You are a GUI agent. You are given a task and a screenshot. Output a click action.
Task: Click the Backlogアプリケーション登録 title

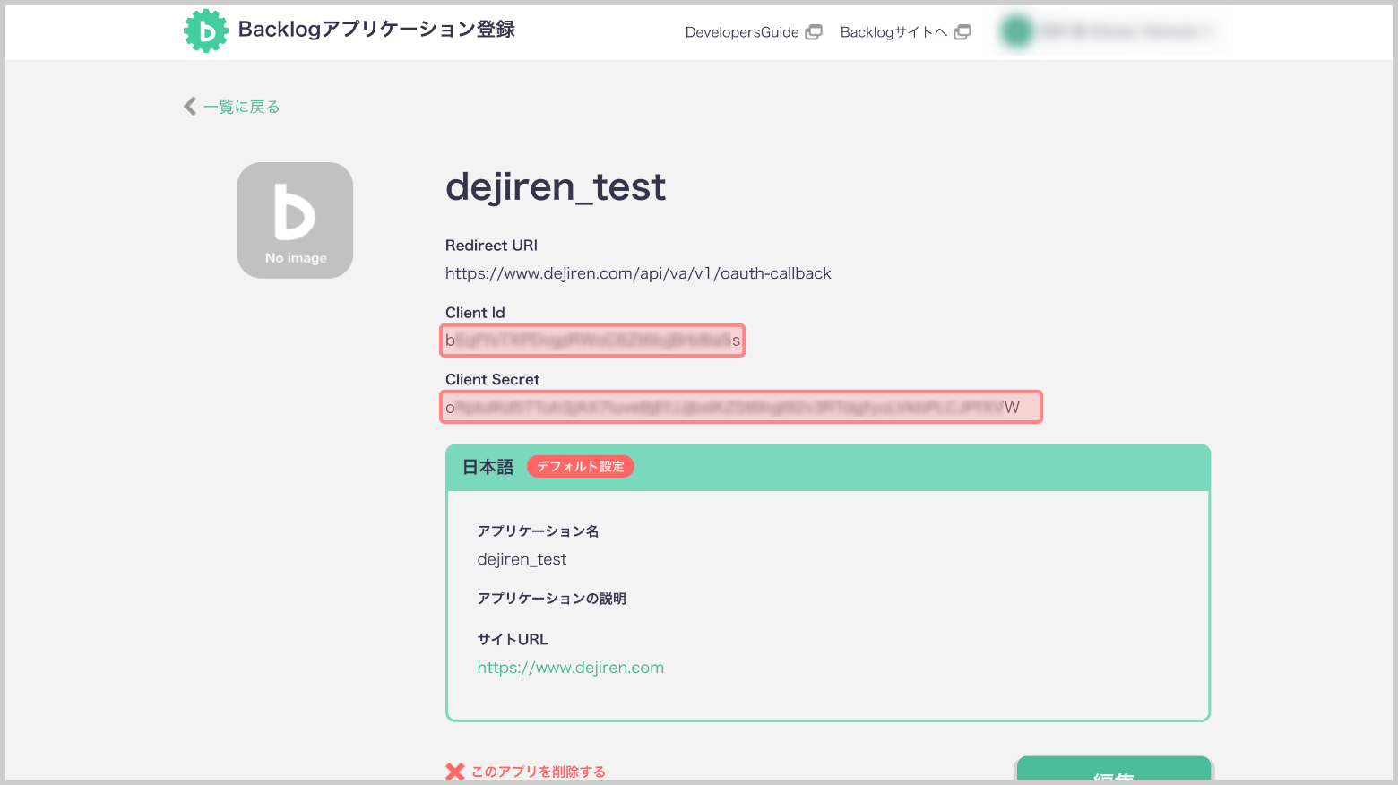376,30
